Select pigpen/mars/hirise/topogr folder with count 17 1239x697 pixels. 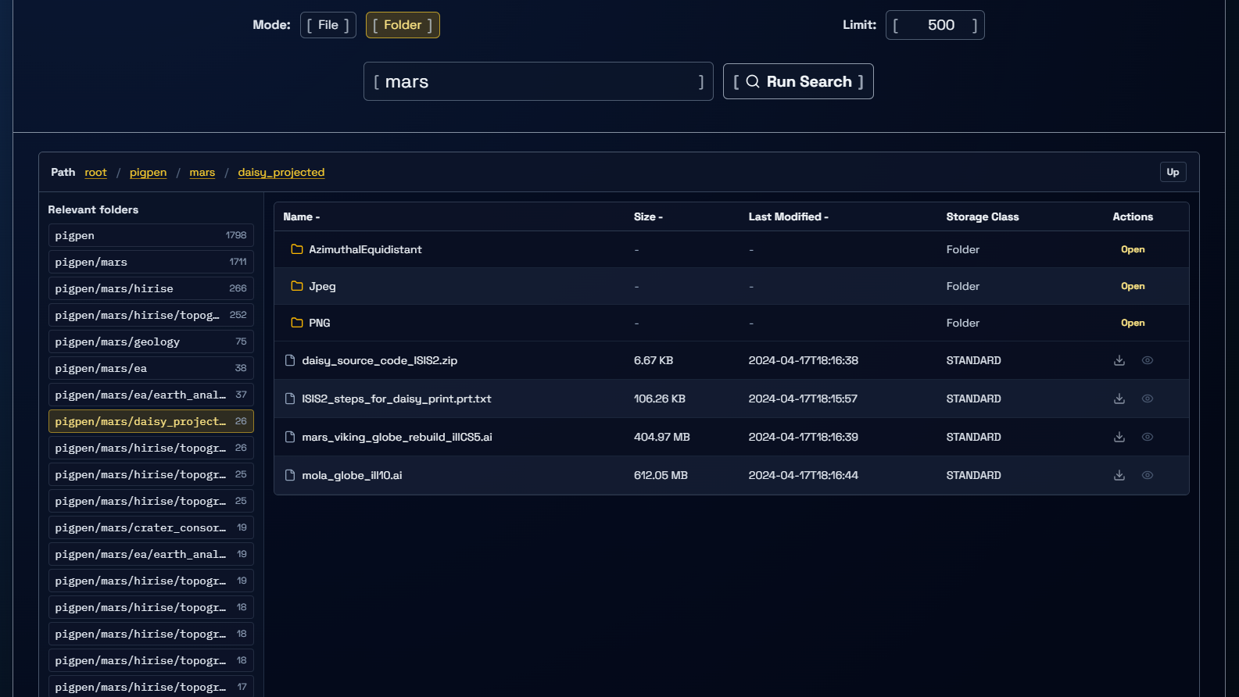click(151, 687)
